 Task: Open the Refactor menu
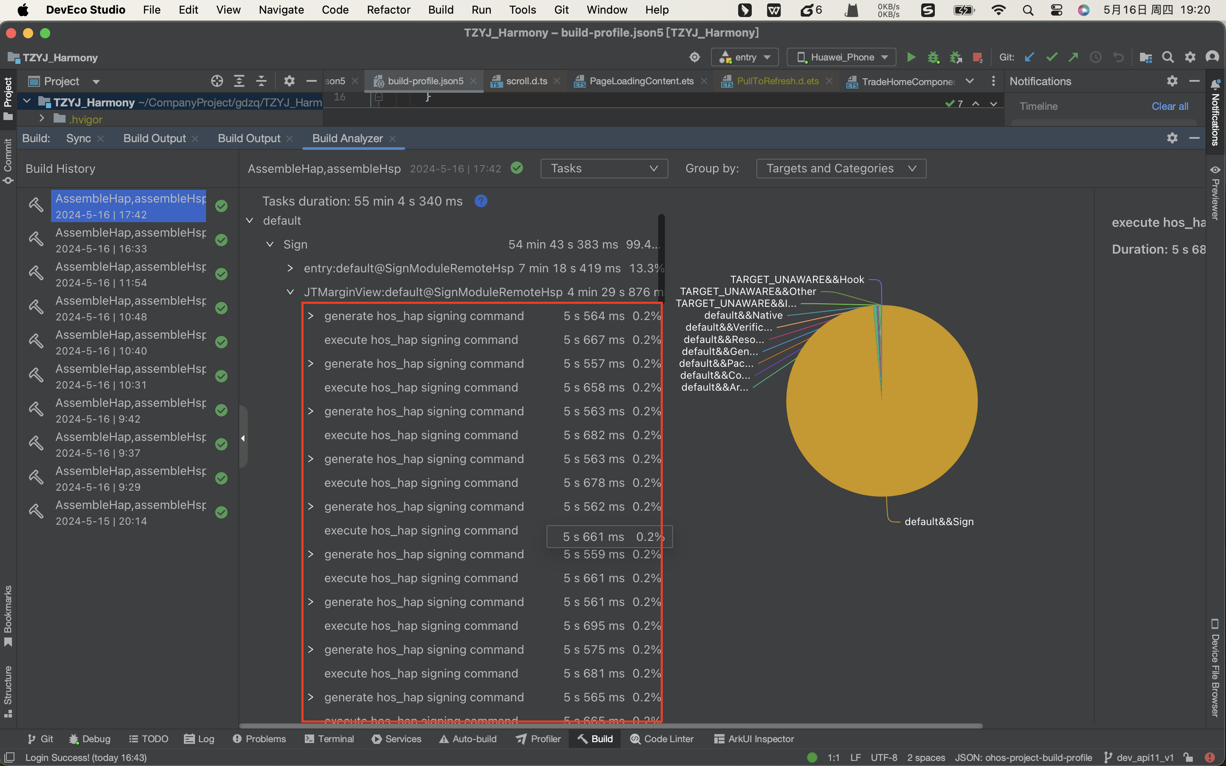coord(388,10)
